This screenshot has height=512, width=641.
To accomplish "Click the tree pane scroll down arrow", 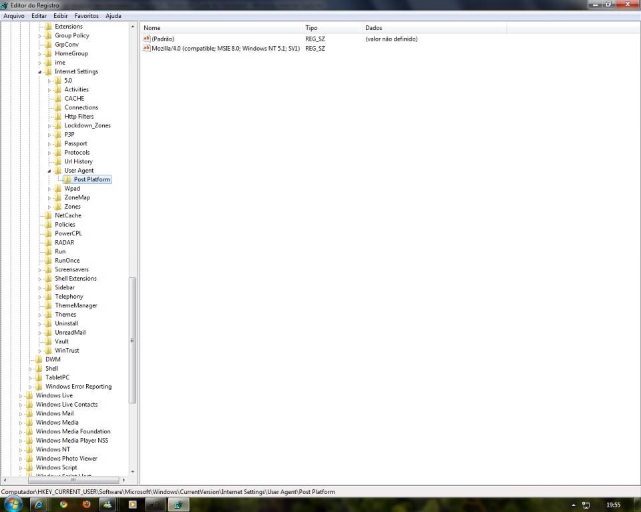I will tap(132, 471).
